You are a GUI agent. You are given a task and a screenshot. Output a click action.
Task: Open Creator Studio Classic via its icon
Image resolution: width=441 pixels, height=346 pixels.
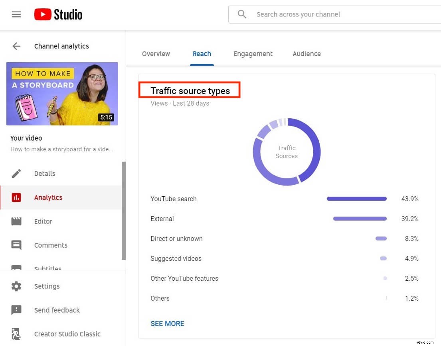point(16,334)
